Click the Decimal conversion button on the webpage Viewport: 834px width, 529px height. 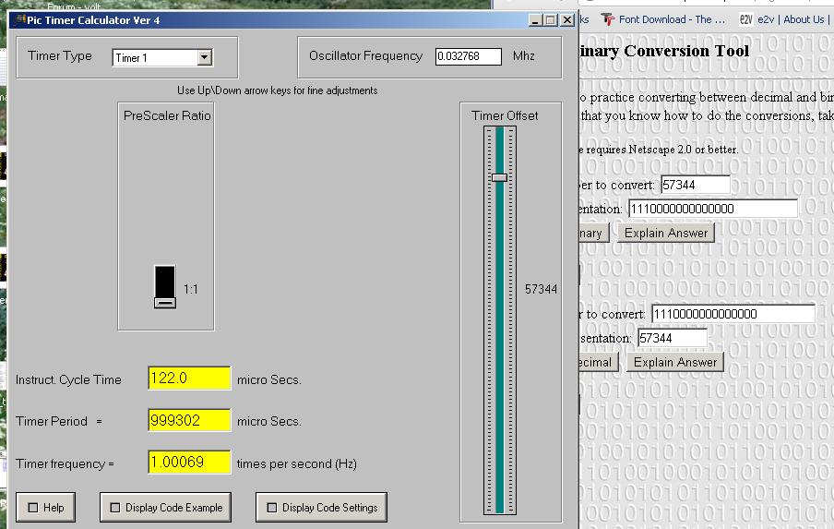[595, 362]
